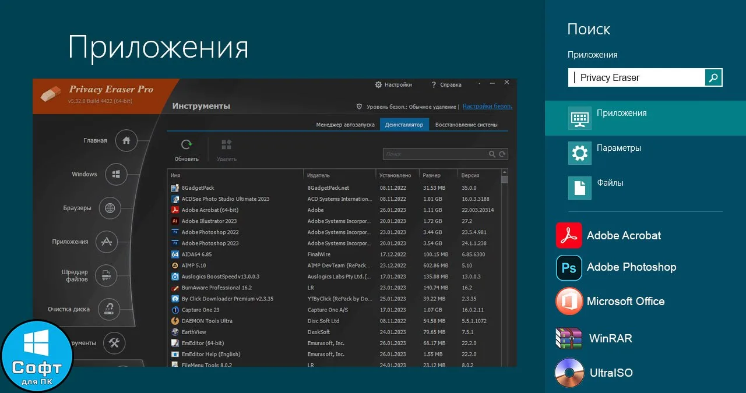Click the Настройки gear icon
Screen dimensions: 746x393
(x=379, y=84)
